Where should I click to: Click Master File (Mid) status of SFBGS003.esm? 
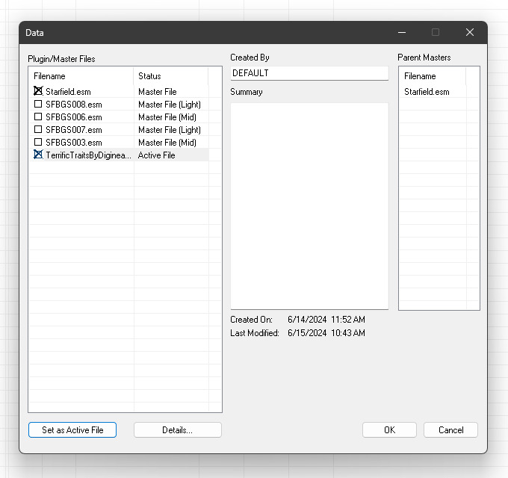point(167,143)
